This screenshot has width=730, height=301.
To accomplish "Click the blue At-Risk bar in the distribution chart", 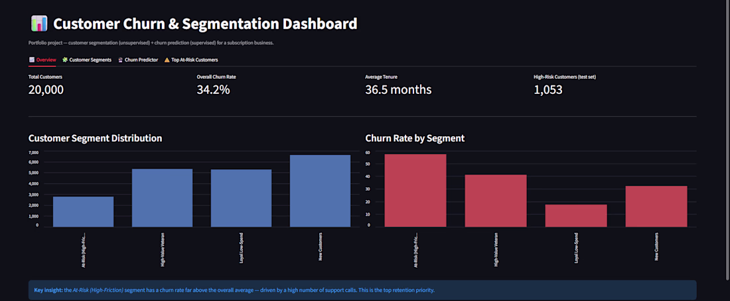I will coord(84,212).
